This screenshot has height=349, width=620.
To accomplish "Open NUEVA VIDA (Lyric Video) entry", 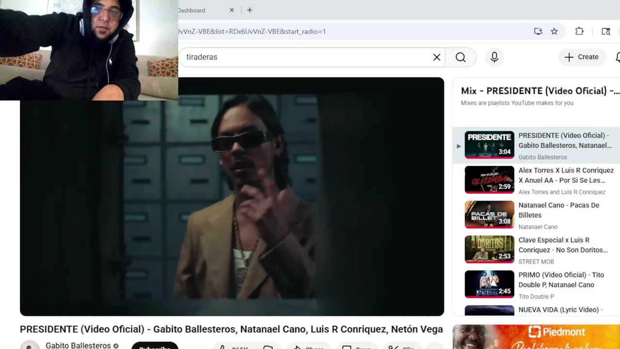I will click(560, 310).
